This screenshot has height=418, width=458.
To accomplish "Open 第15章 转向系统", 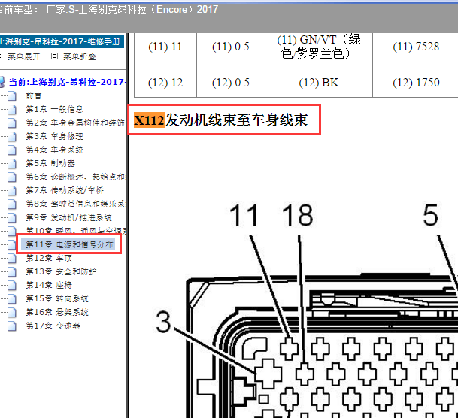I will pyautogui.click(x=57, y=298).
